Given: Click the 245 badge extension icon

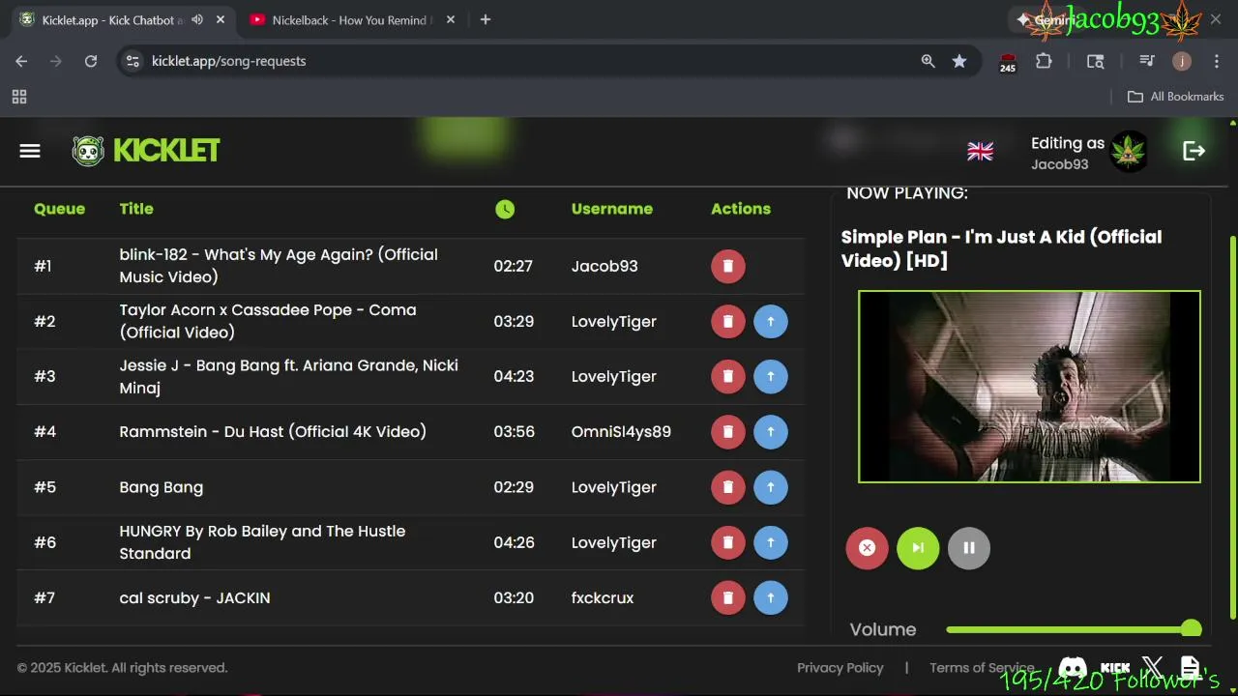Looking at the screenshot, I should click(1008, 63).
